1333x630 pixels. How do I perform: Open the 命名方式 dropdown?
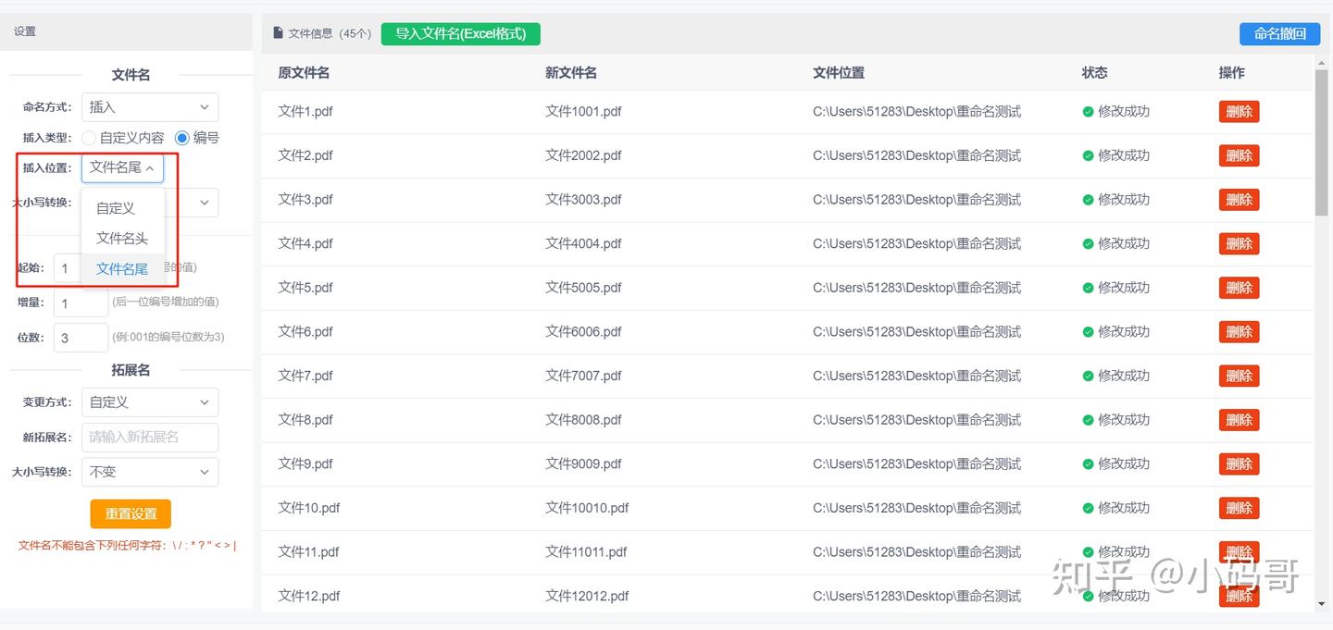click(150, 107)
